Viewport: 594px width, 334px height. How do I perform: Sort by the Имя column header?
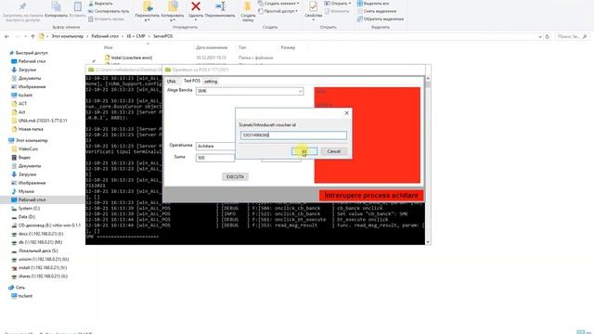point(109,47)
